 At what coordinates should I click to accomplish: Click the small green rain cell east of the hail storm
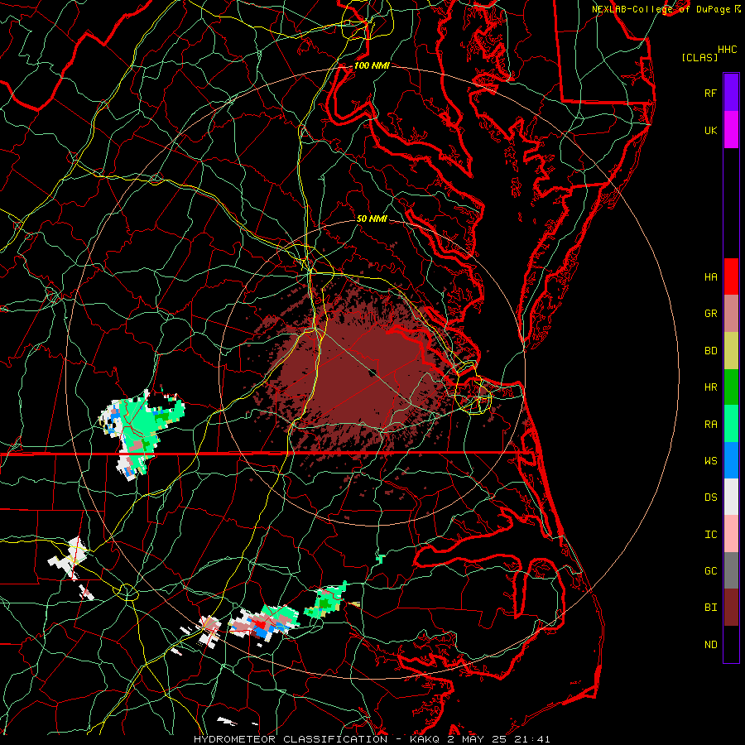tap(328, 601)
